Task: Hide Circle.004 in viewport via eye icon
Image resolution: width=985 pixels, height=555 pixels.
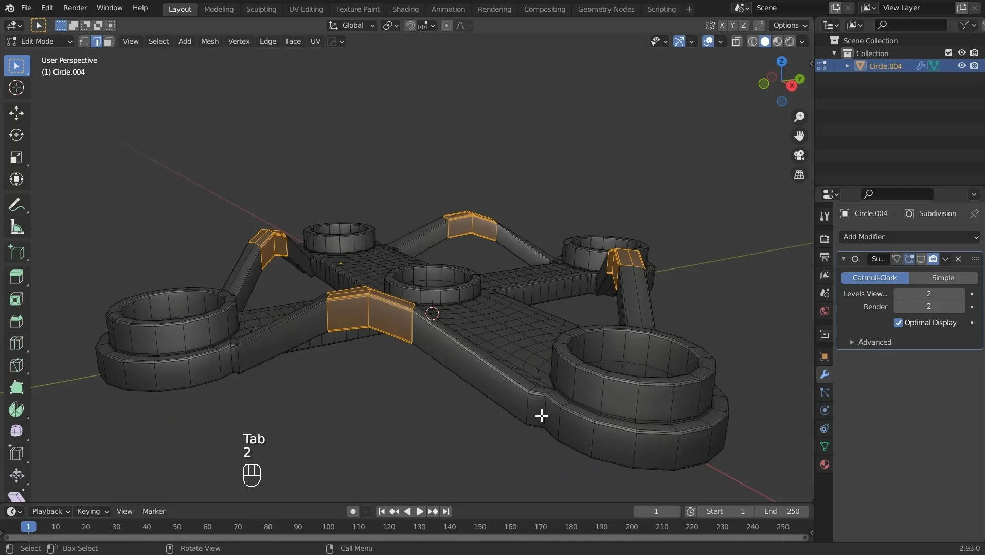Action: 961,66
